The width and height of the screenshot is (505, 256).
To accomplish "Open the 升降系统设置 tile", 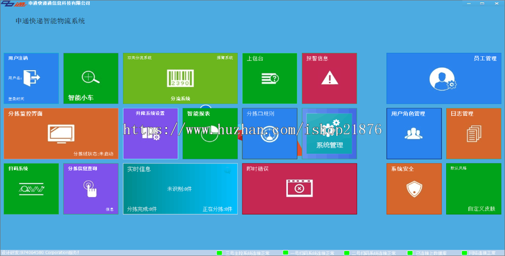I will pos(150,134).
